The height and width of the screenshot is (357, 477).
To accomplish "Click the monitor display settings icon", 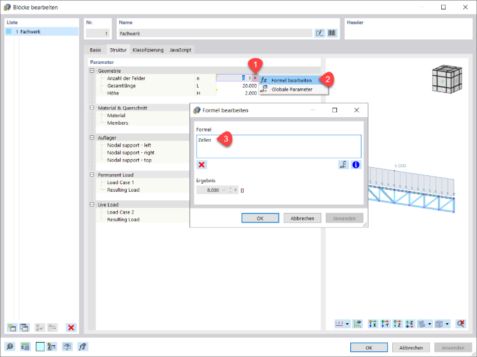I will tap(67, 346).
